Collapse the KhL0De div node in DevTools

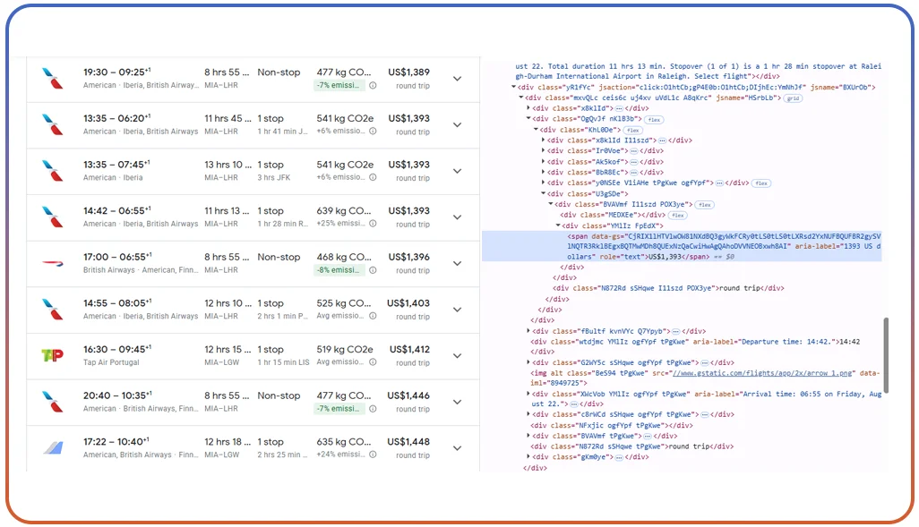[x=535, y=130]
